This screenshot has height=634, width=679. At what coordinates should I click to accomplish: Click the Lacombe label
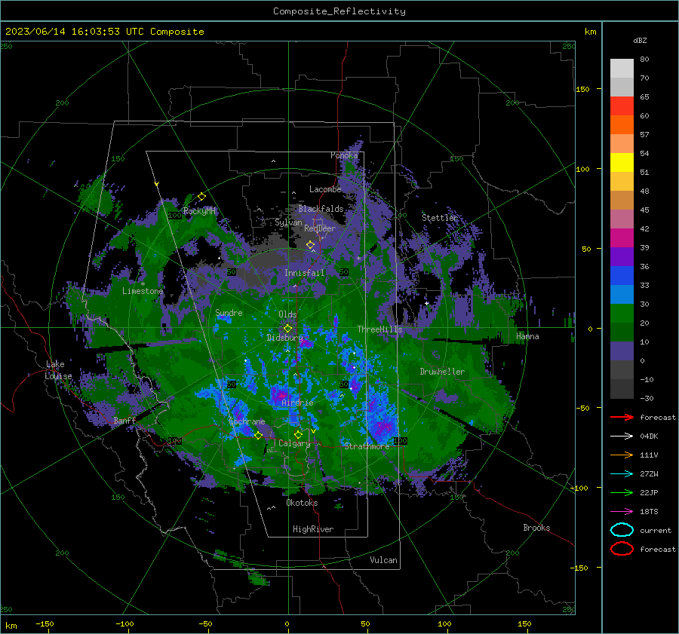pos(325,189)
